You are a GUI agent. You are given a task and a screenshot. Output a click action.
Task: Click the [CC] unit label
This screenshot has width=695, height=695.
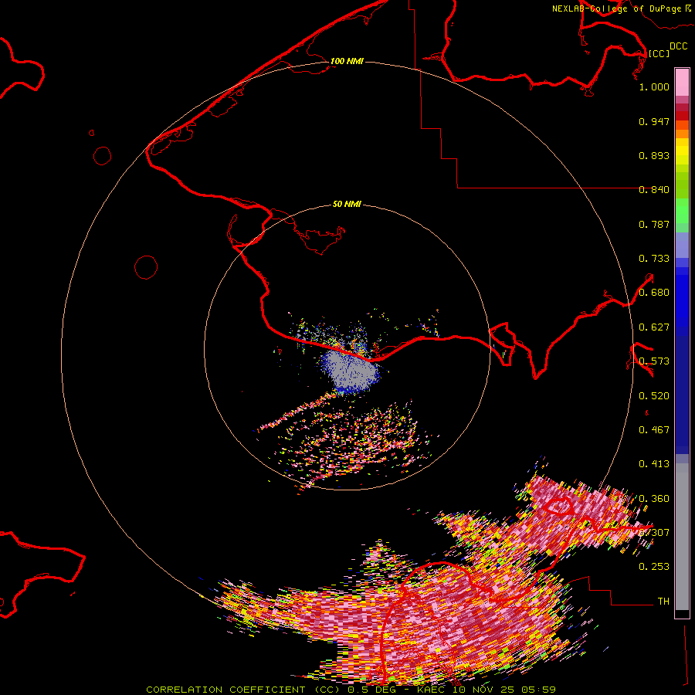[x=659, y=53]
